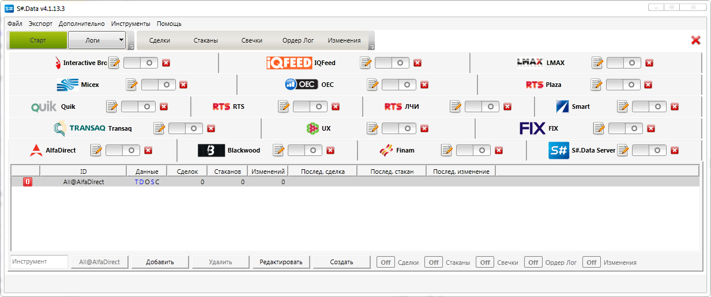Click the big red X toolbar icon
Image resolution: width=711 pixels, height=297 pixels.
pos(695,40)
